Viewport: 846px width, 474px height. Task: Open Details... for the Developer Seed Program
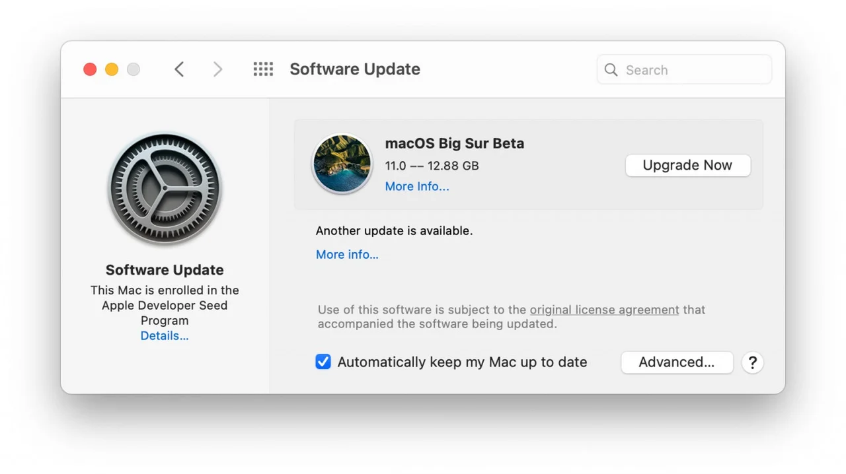(165, 336)
